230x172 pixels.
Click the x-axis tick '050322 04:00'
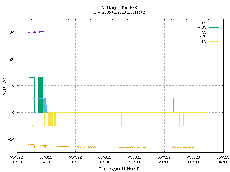point(46,160)
